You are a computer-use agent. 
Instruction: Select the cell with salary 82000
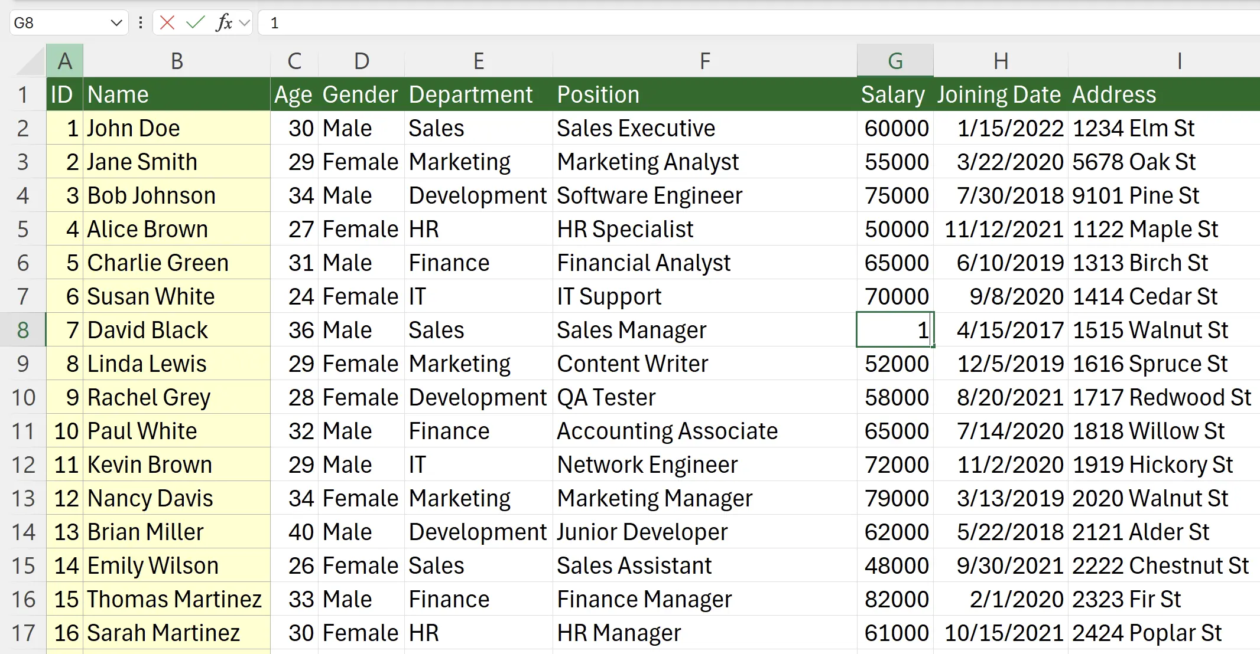895,599
